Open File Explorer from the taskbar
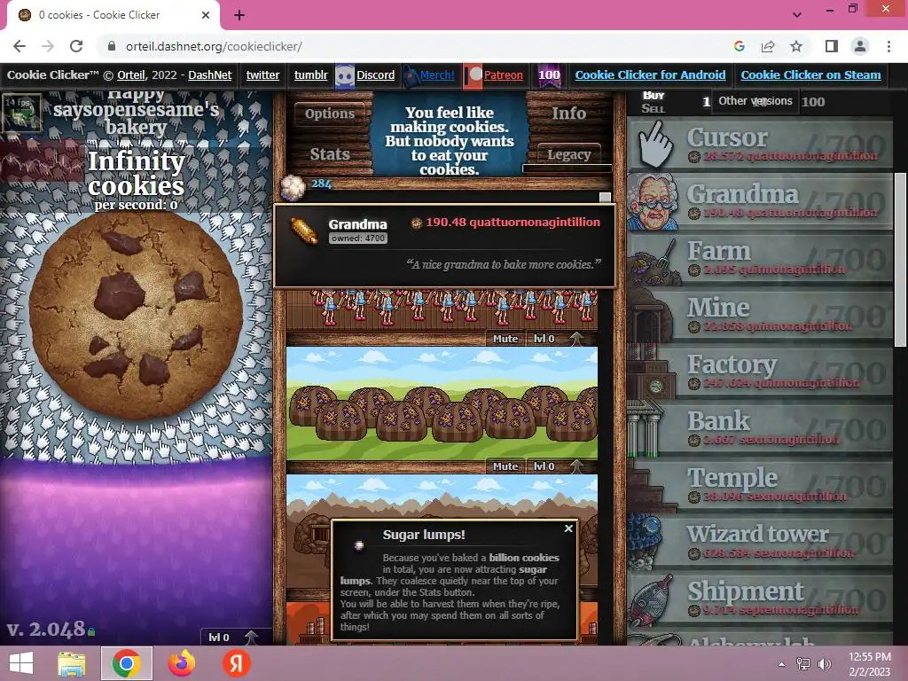 72,664
